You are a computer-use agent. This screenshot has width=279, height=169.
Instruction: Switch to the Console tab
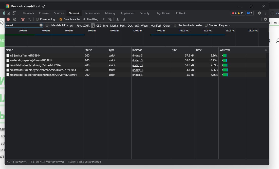[x=44, y=13]
